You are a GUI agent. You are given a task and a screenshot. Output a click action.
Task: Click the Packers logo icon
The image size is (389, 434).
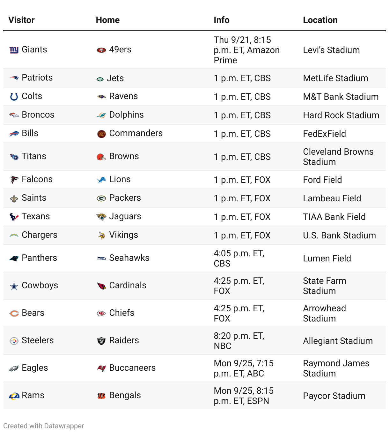coord(101,198)
